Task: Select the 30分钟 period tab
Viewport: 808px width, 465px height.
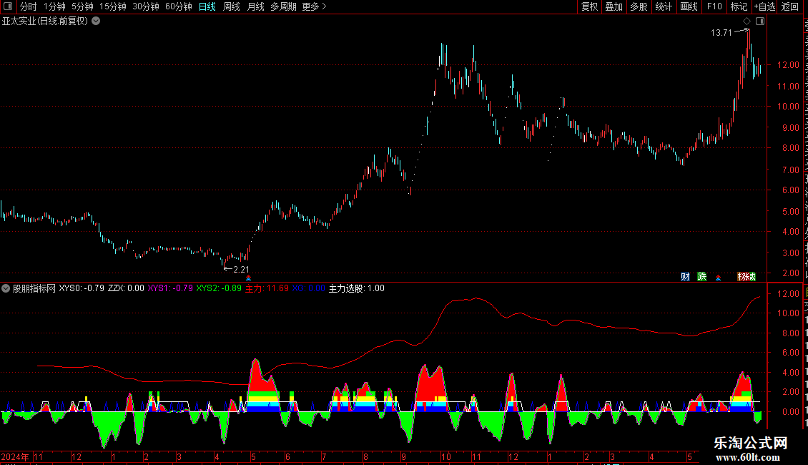Action: [146, 6]
